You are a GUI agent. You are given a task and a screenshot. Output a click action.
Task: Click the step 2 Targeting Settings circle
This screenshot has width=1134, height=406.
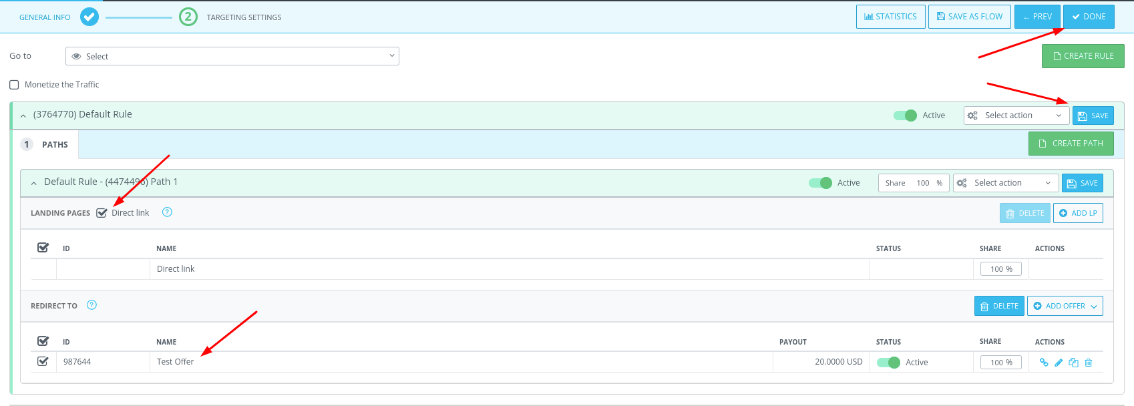tap(188, 17)
